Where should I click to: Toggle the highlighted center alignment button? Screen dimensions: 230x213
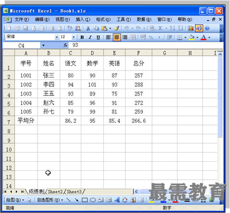point(117,37)
